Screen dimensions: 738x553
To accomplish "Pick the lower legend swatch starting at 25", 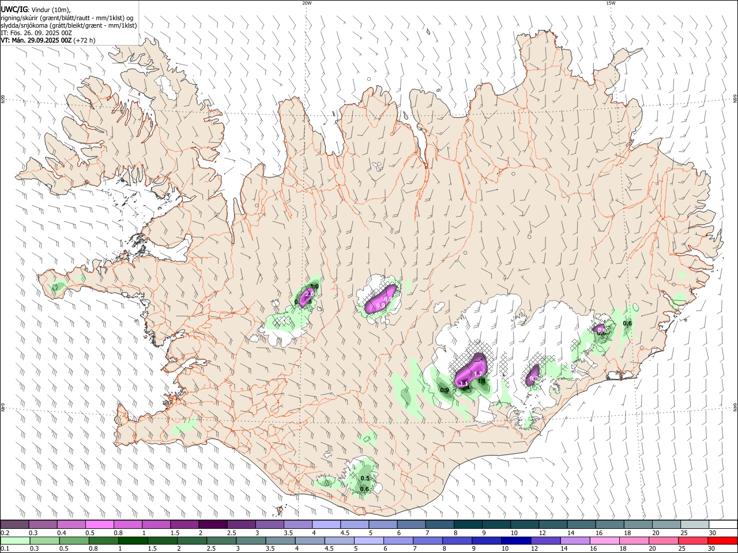I will 692,540.
